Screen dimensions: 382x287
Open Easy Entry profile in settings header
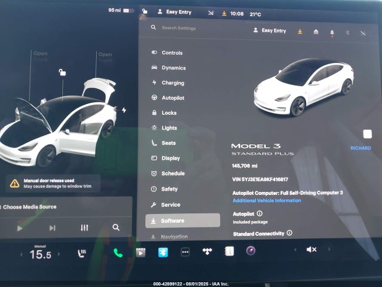tap(269, 30)
